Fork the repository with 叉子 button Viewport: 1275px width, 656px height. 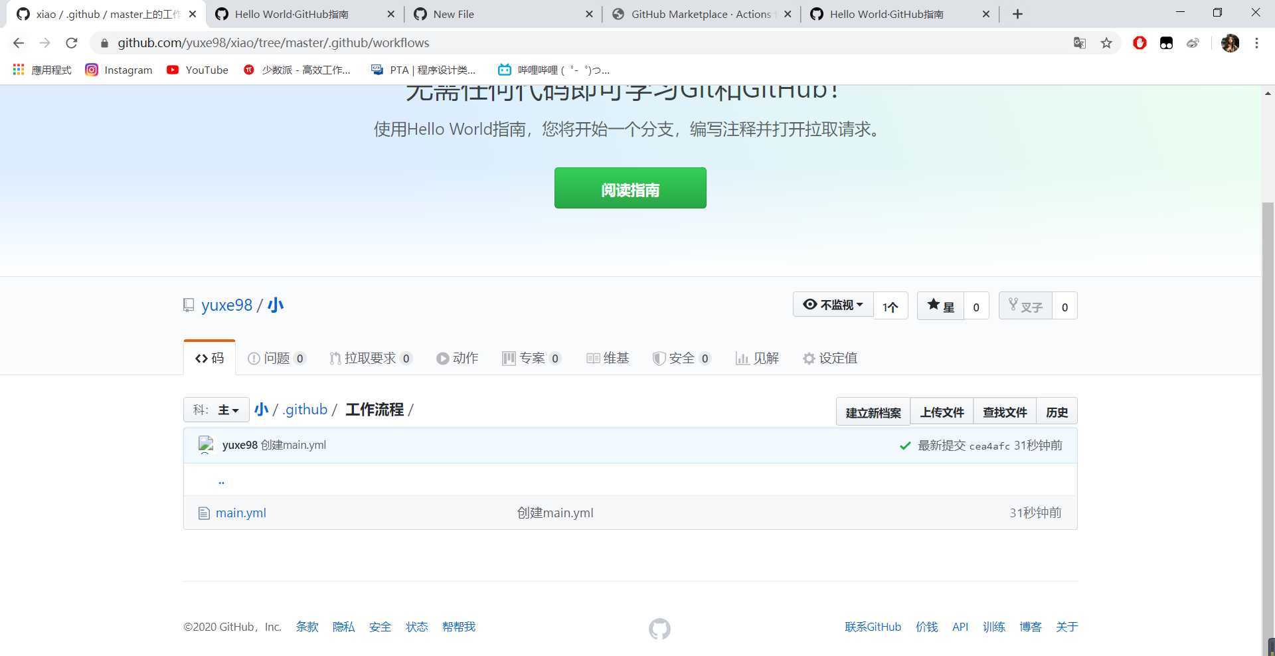[x=1025, y=306]
